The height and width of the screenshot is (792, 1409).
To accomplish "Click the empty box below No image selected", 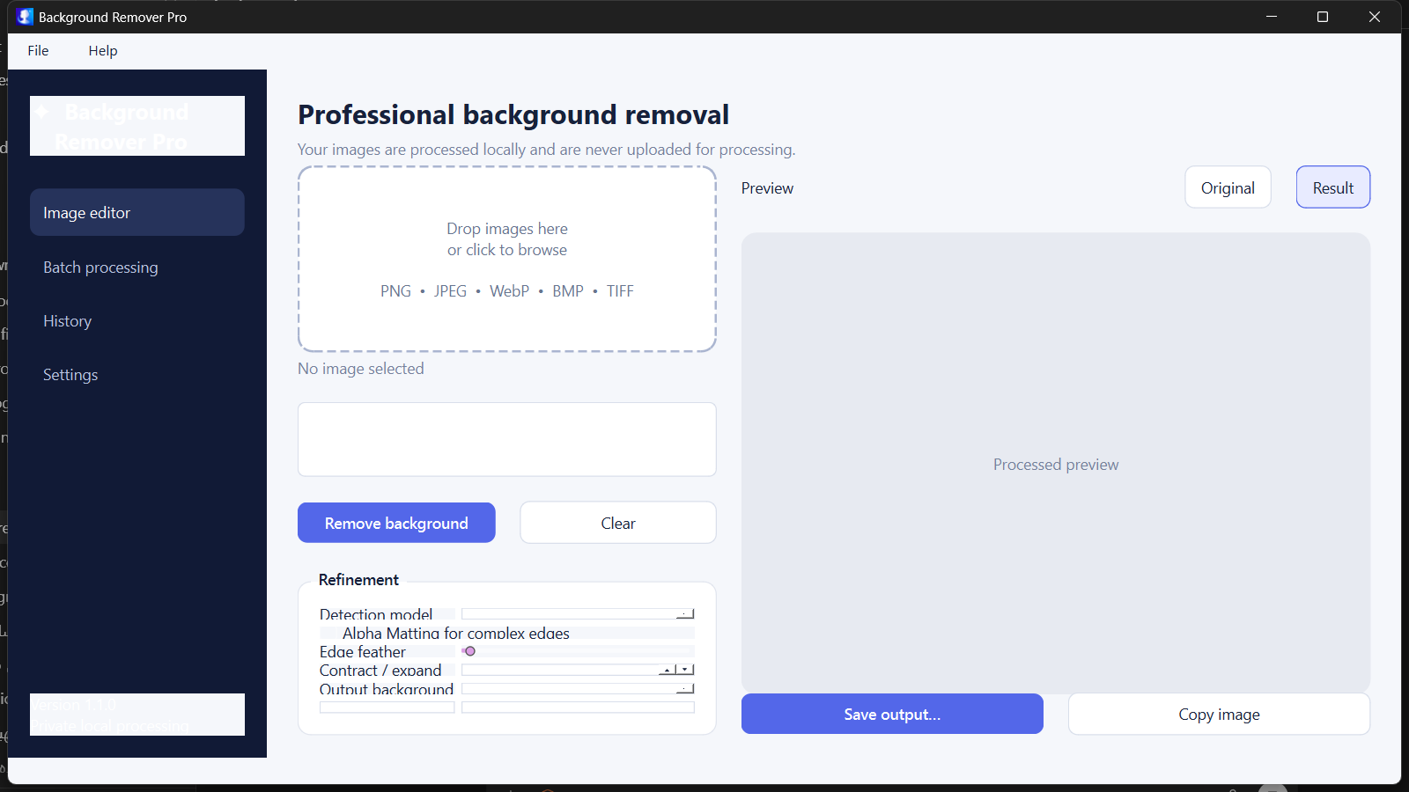I will coord(507,439).
